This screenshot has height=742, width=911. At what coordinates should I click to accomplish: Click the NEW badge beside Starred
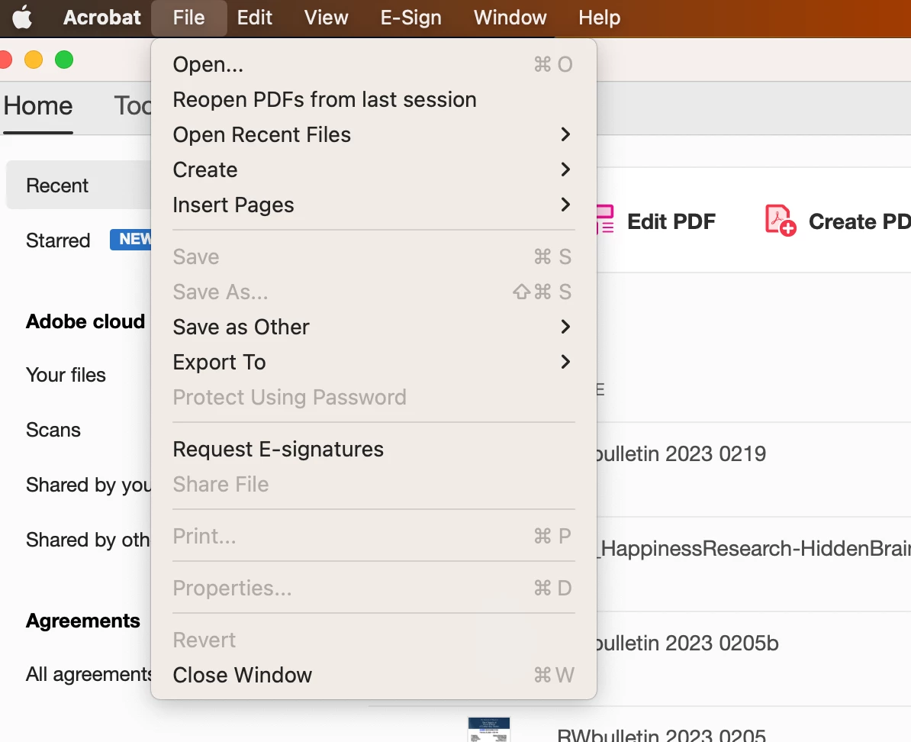131,239
